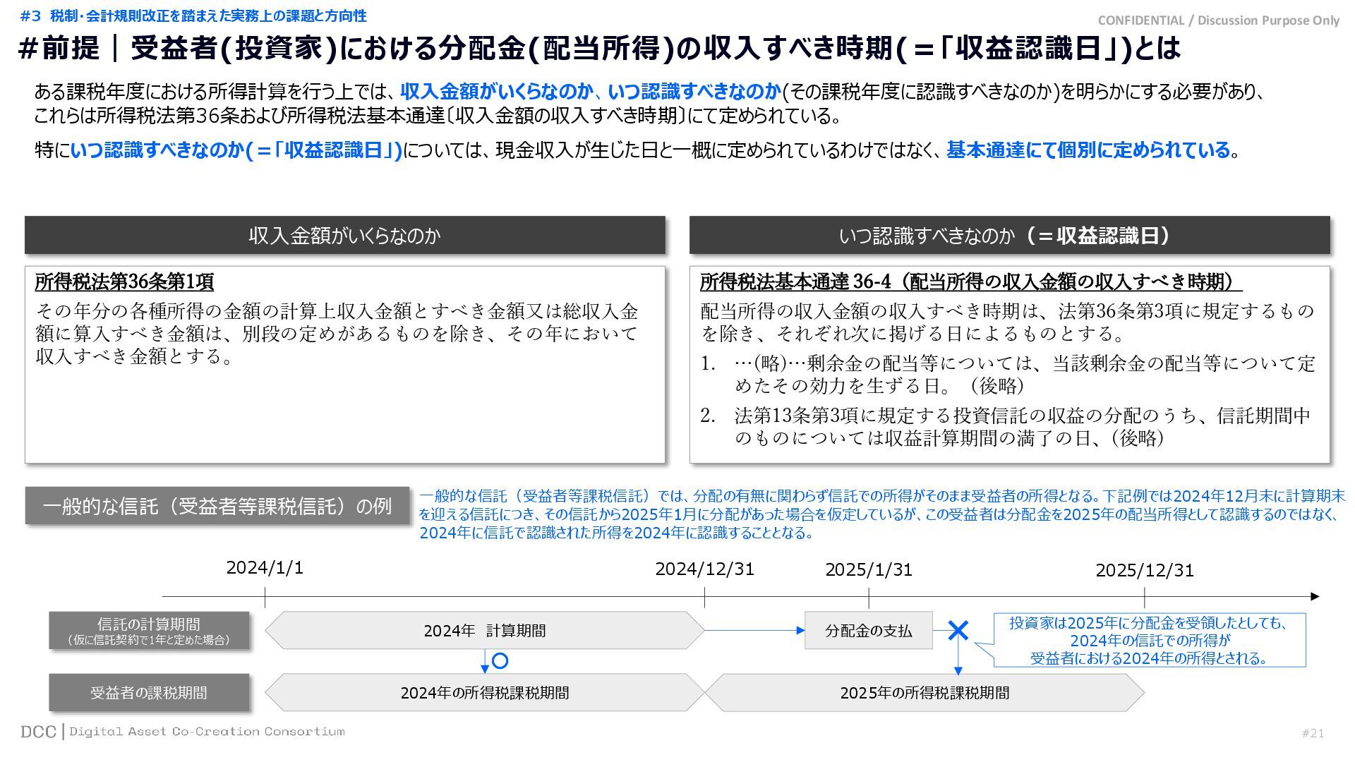1355x762 pixels.
Task: Click the blue circle mark under 2024年 計算期間
Action: (500, 661)
